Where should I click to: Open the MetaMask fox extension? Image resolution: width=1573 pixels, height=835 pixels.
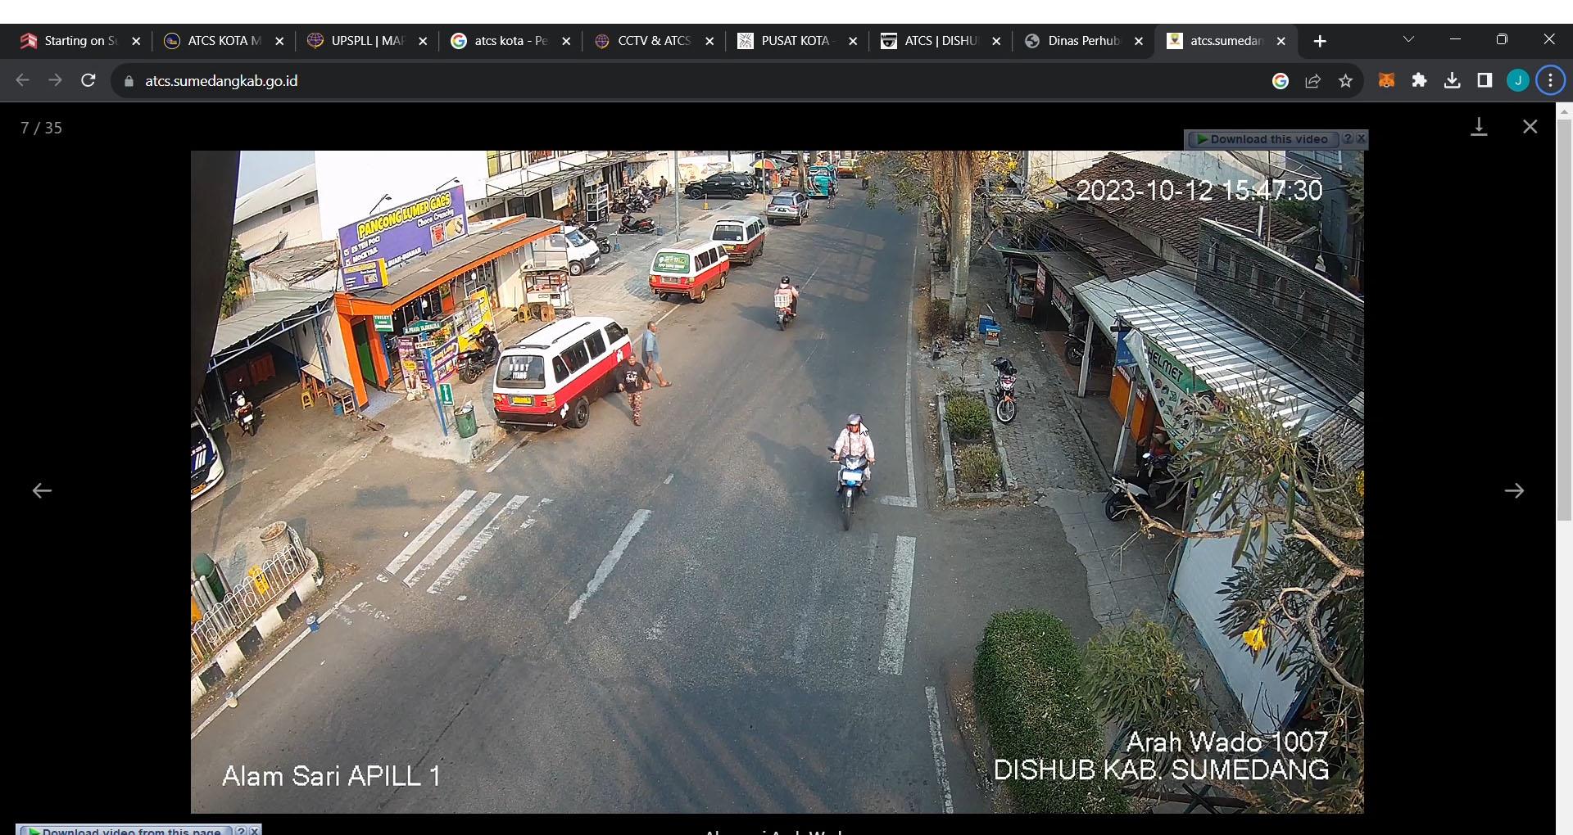(x=1386, y=80)
